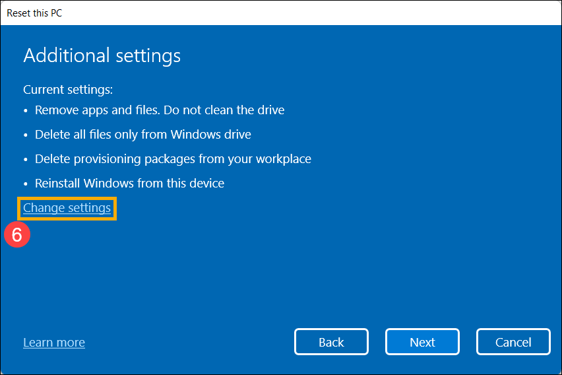The height and width of the screenshot is (375, 562).
Task: Click the empty title bar area
Action: coord(297,13)
